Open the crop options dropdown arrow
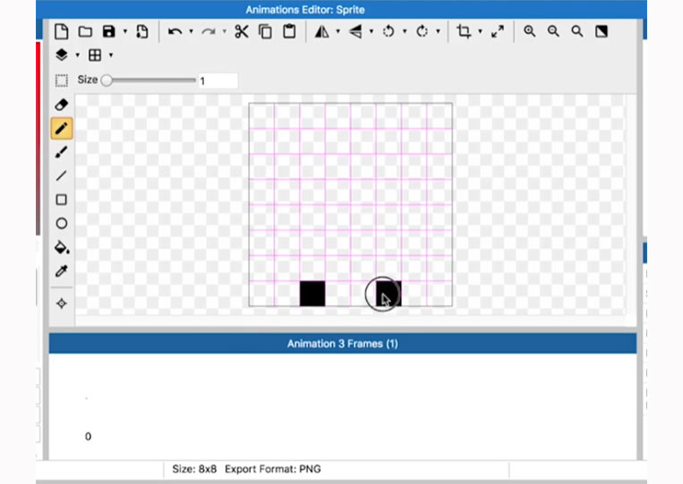The height and width of the screenshot is (484, 683). pos(480,31)
